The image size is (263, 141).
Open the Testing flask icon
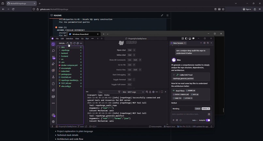point(53,77)
